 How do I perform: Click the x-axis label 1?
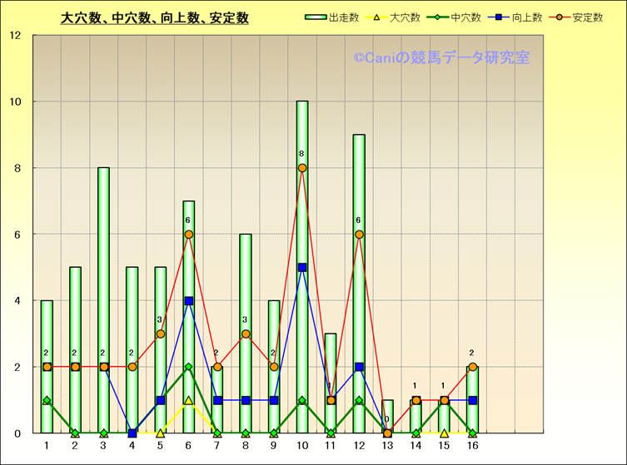pyautogui.click(x=47, y=446)
